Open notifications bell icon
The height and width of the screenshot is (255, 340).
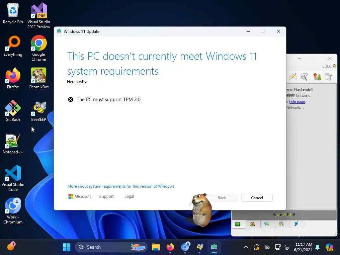coord(317,247)
